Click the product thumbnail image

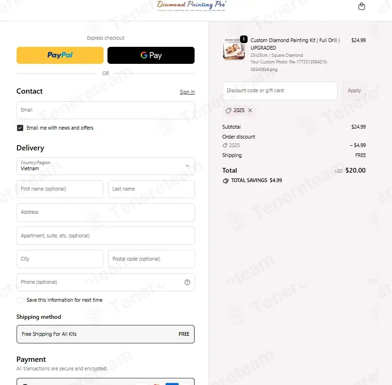point(234,49)
